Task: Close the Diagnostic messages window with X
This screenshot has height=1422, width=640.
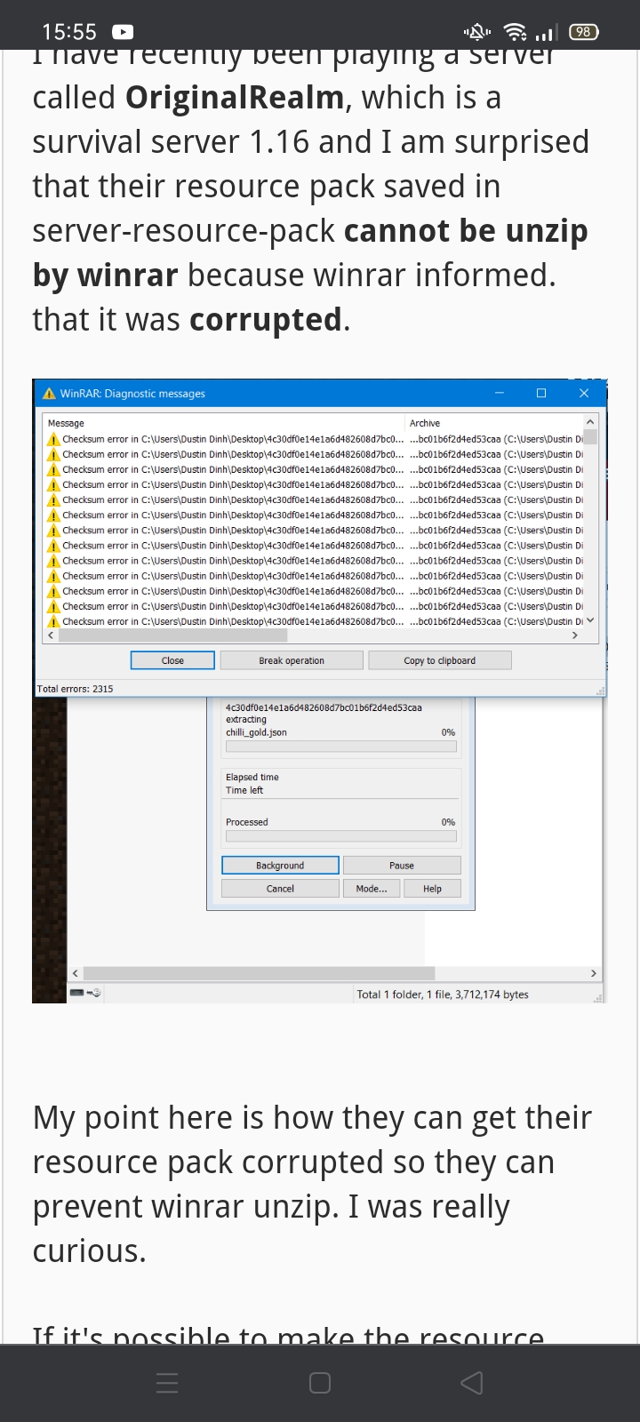Action: point(583,393)
